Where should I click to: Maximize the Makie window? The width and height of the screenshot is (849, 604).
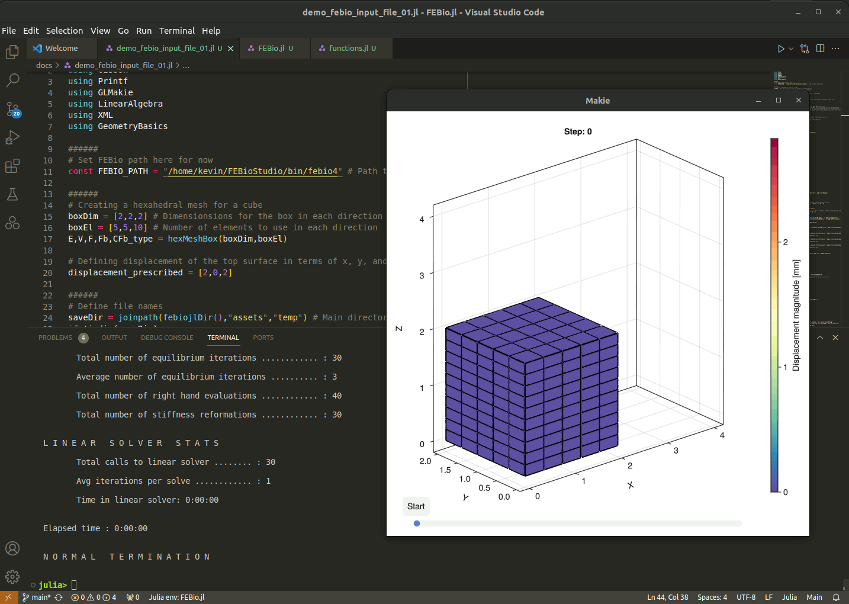[779, 101]
